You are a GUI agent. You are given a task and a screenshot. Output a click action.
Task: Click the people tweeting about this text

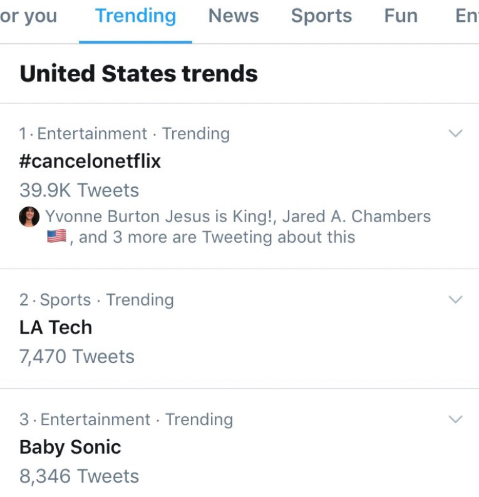click(x=238, y=227)
